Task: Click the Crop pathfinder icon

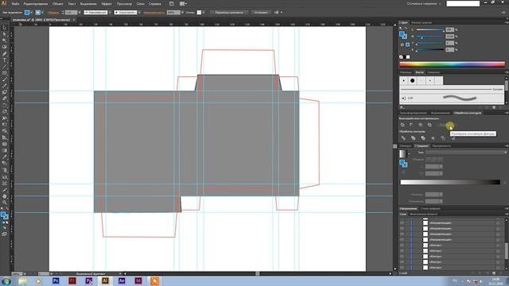Action: 433,138
